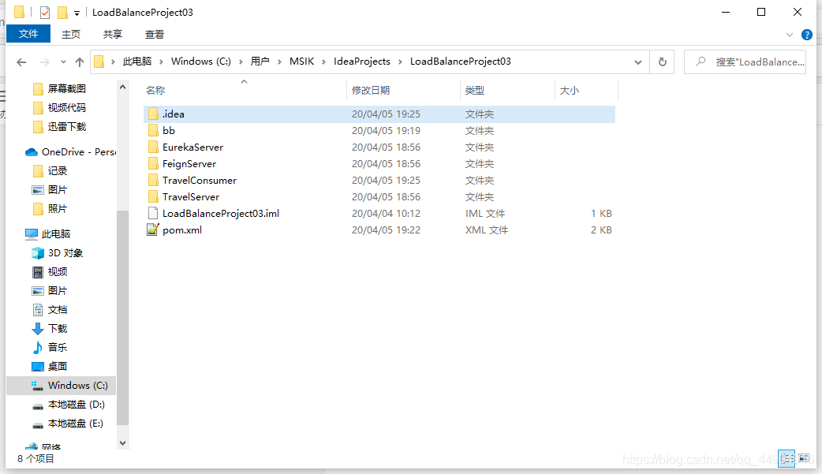This screenshot has height=474, width=822.
Task: Click sidebar scrollbar up arrow
Action: 123,87
